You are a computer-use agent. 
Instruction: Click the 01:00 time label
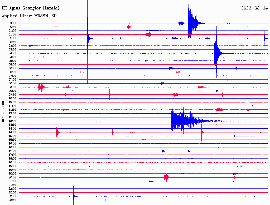(12, 31)
